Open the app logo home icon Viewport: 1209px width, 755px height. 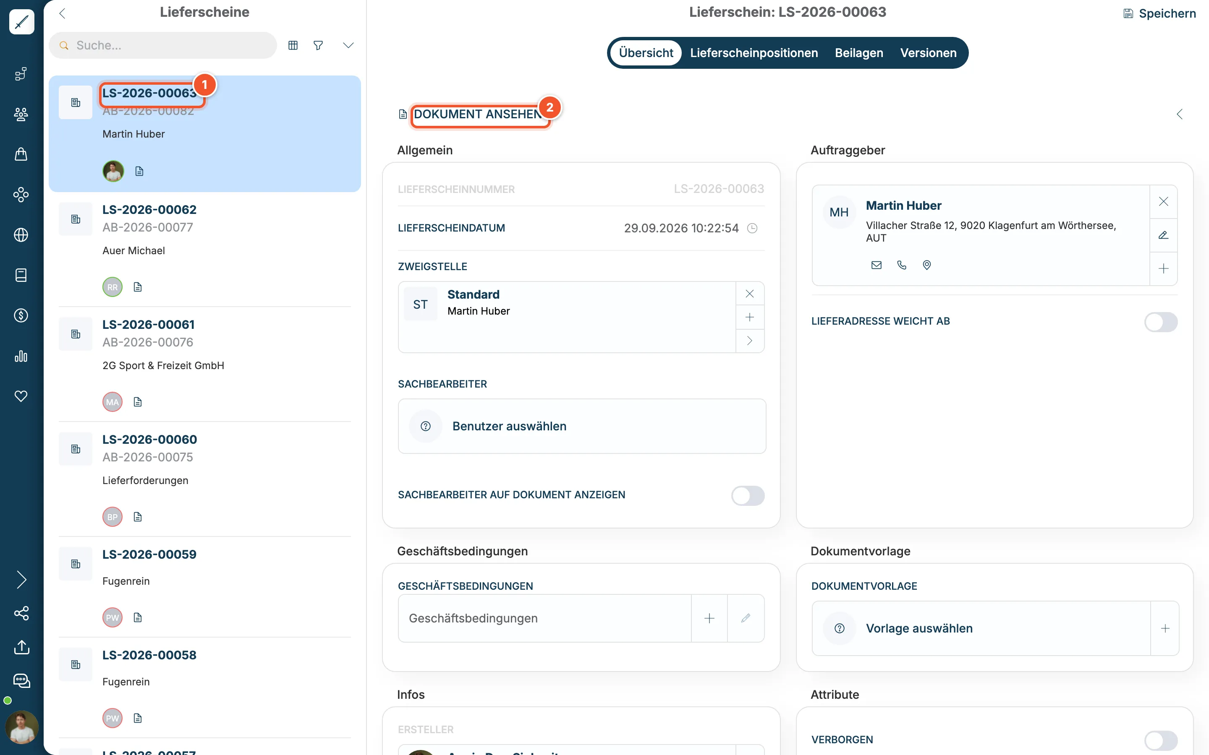click(21, 22)
